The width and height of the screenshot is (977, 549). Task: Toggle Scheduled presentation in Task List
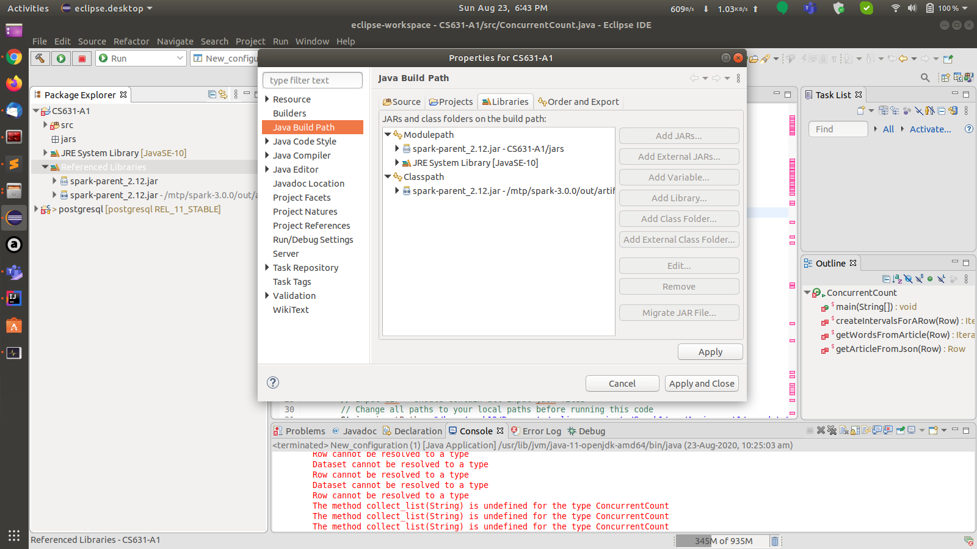[895, 110]
